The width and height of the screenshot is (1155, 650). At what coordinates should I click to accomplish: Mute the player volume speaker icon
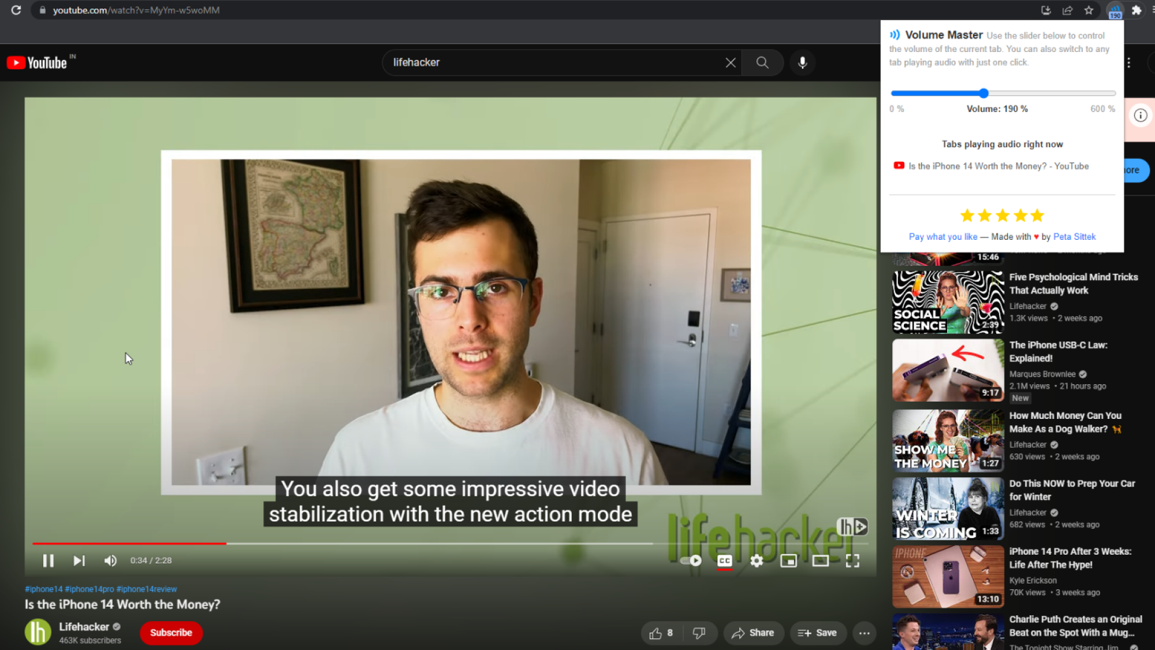pyautogui.click(x=110, y=560)
